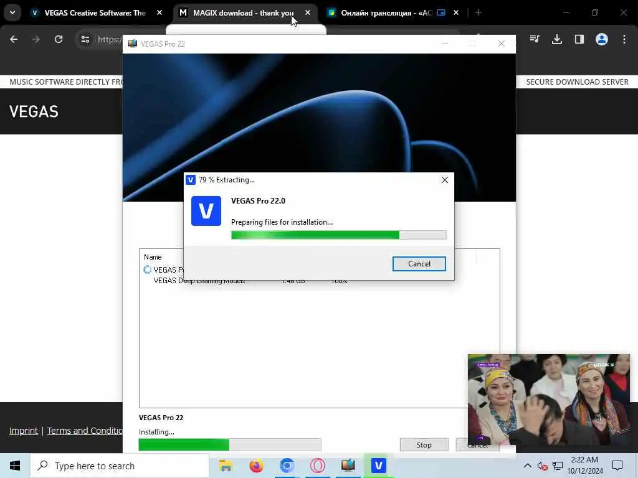Click the network tray icon

point(558,466)
